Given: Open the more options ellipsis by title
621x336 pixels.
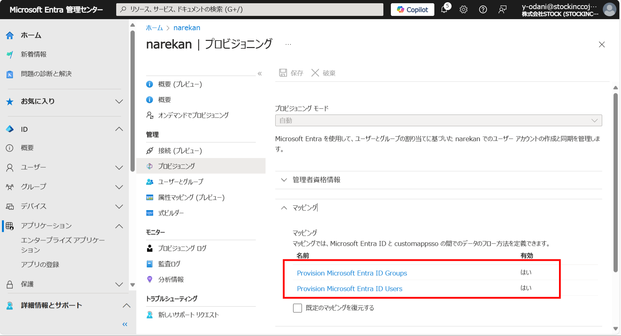Looking at the screenshot, I should coord(288,44).
